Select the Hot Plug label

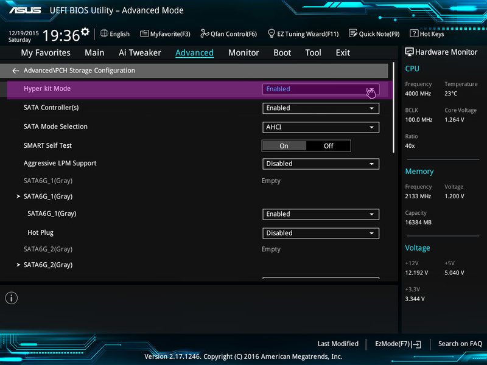(x=40, y=233)
